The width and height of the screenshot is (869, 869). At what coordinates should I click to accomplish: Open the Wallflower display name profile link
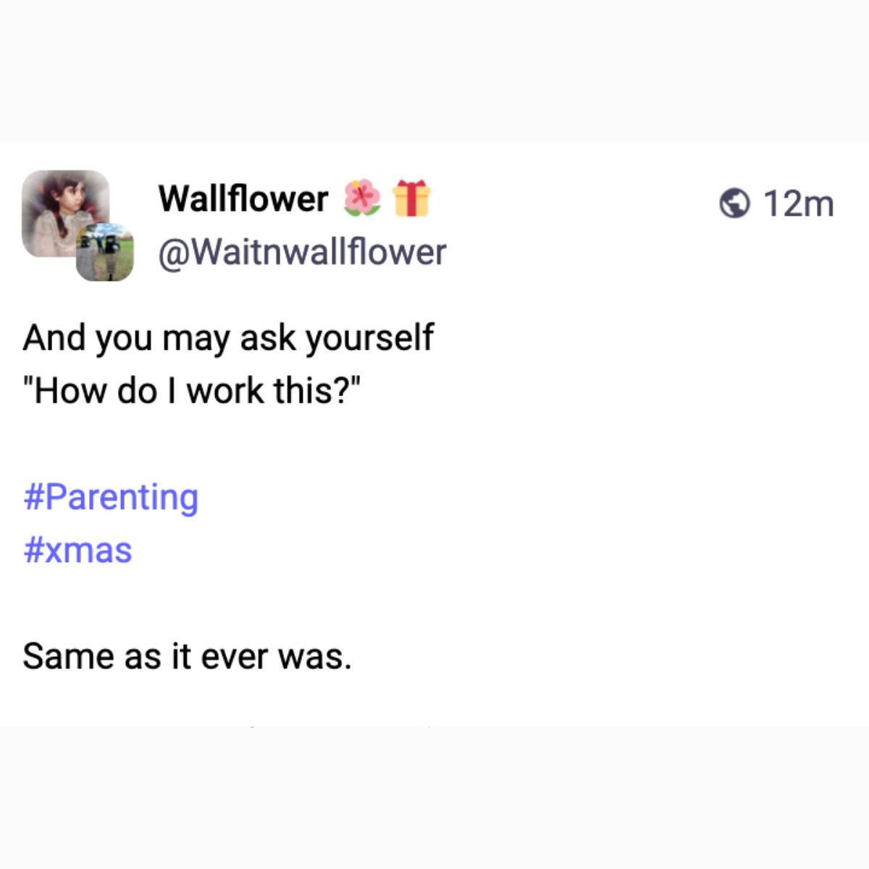pyautogui.click(x=243, y=198)
